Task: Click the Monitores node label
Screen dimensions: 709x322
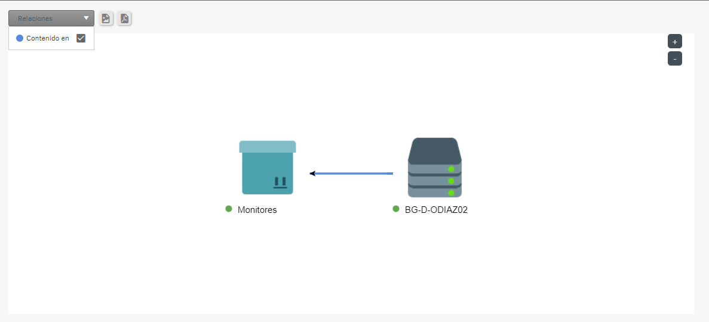Action: pyautogui.click(x=257, y=210)
